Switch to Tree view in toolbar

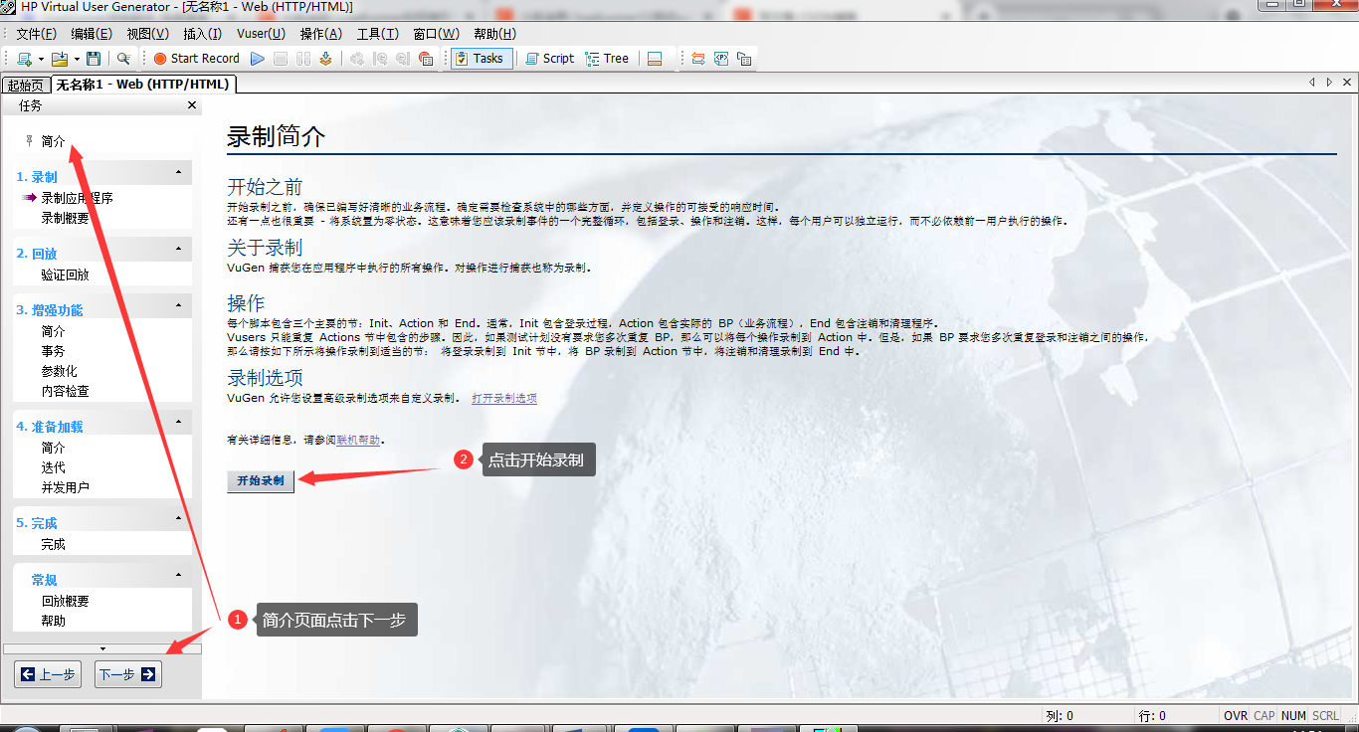(x=607, y=59)
